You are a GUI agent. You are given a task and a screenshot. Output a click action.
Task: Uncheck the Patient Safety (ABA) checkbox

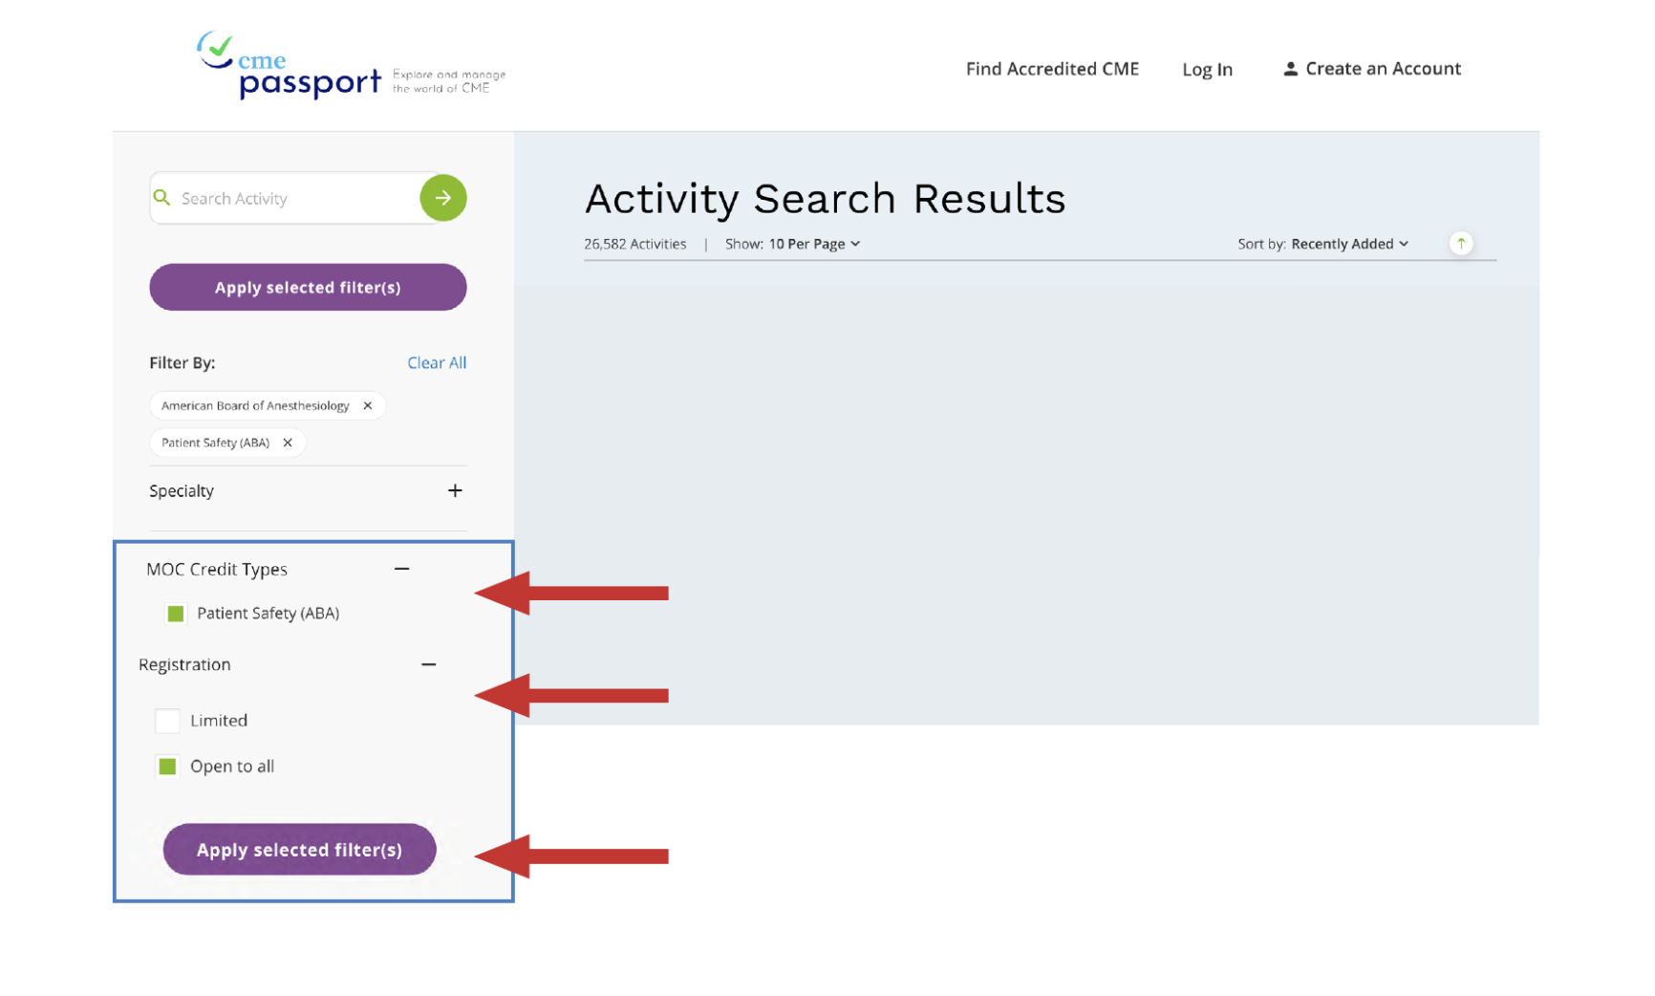(x=176, y=614)
